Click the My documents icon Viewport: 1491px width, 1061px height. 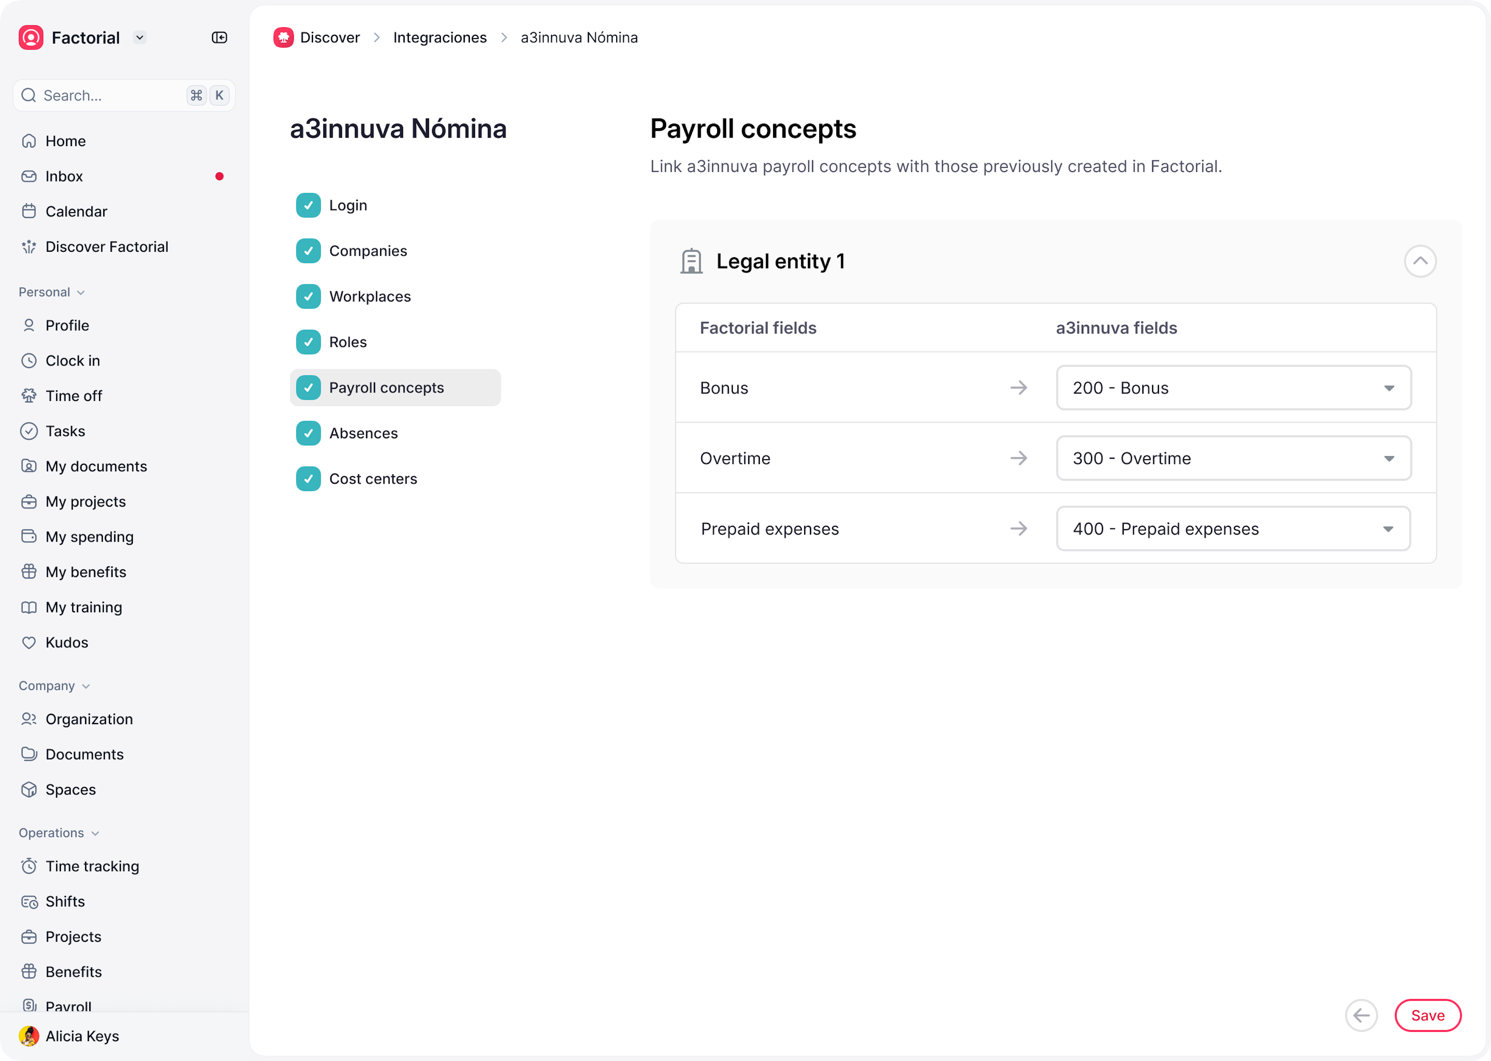tap(29, 467)
